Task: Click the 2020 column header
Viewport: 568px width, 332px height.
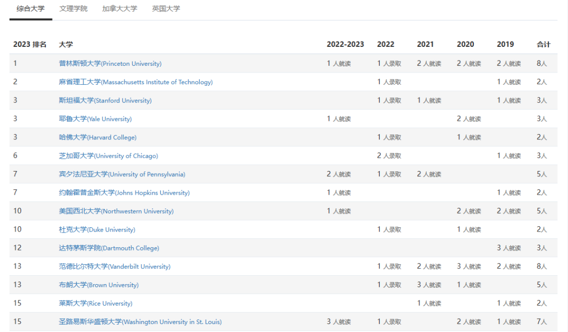Action: 465,44
